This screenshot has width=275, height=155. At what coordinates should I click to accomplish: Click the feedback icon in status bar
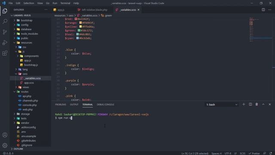coord(265,153)
